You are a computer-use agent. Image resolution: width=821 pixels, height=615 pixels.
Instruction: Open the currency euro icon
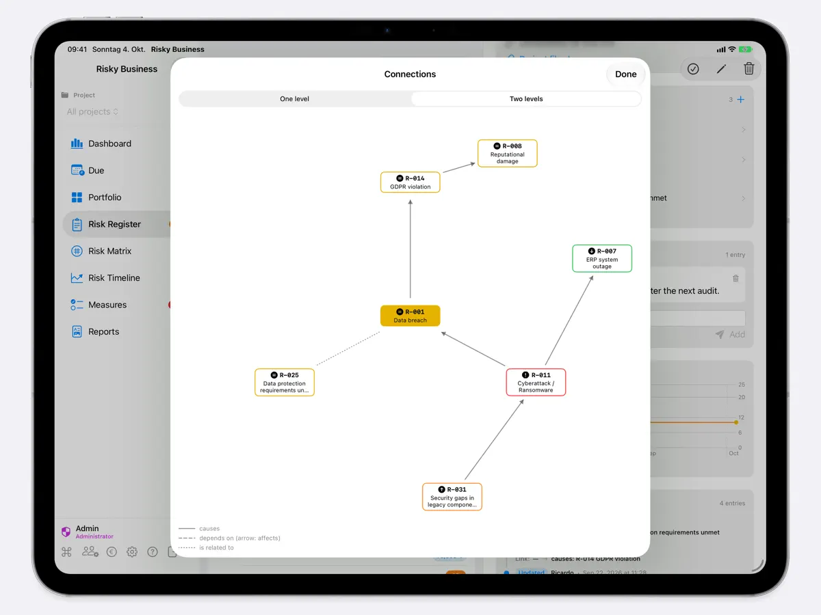point(112,552)
